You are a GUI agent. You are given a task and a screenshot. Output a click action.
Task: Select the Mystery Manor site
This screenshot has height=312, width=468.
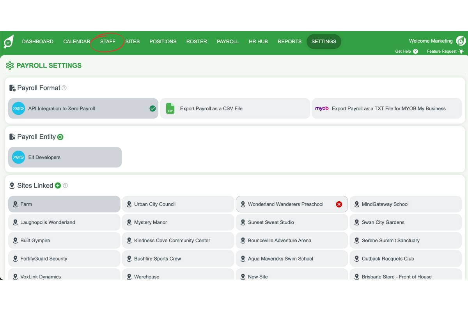(x=178, y=222)
